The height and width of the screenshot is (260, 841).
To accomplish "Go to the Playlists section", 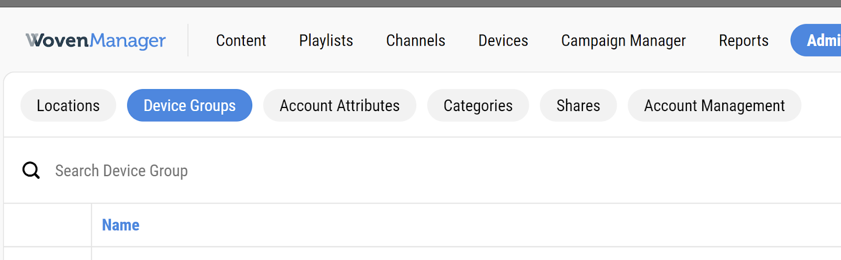I will (x=326, y=40).
